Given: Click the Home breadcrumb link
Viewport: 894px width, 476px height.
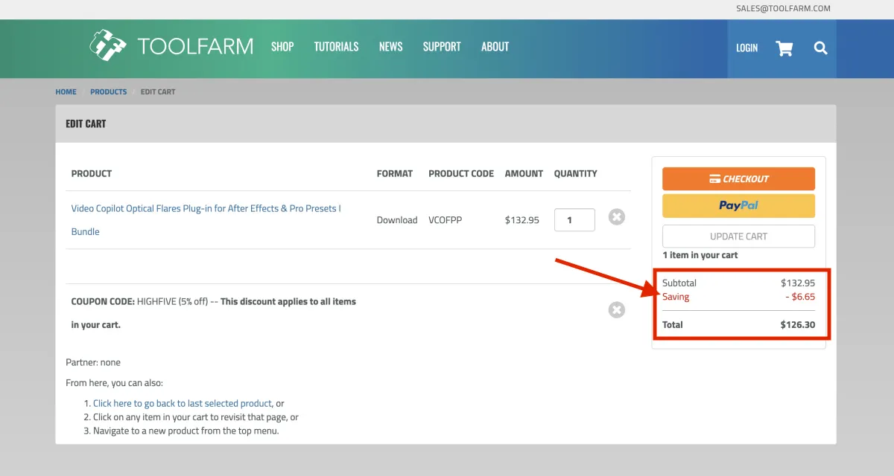Looking at the screenshot, I should click(66, 92).
